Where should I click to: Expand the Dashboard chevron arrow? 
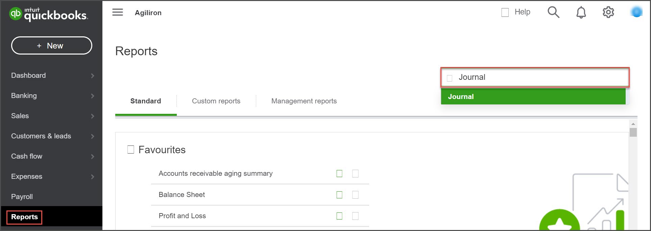click(93, 76)
